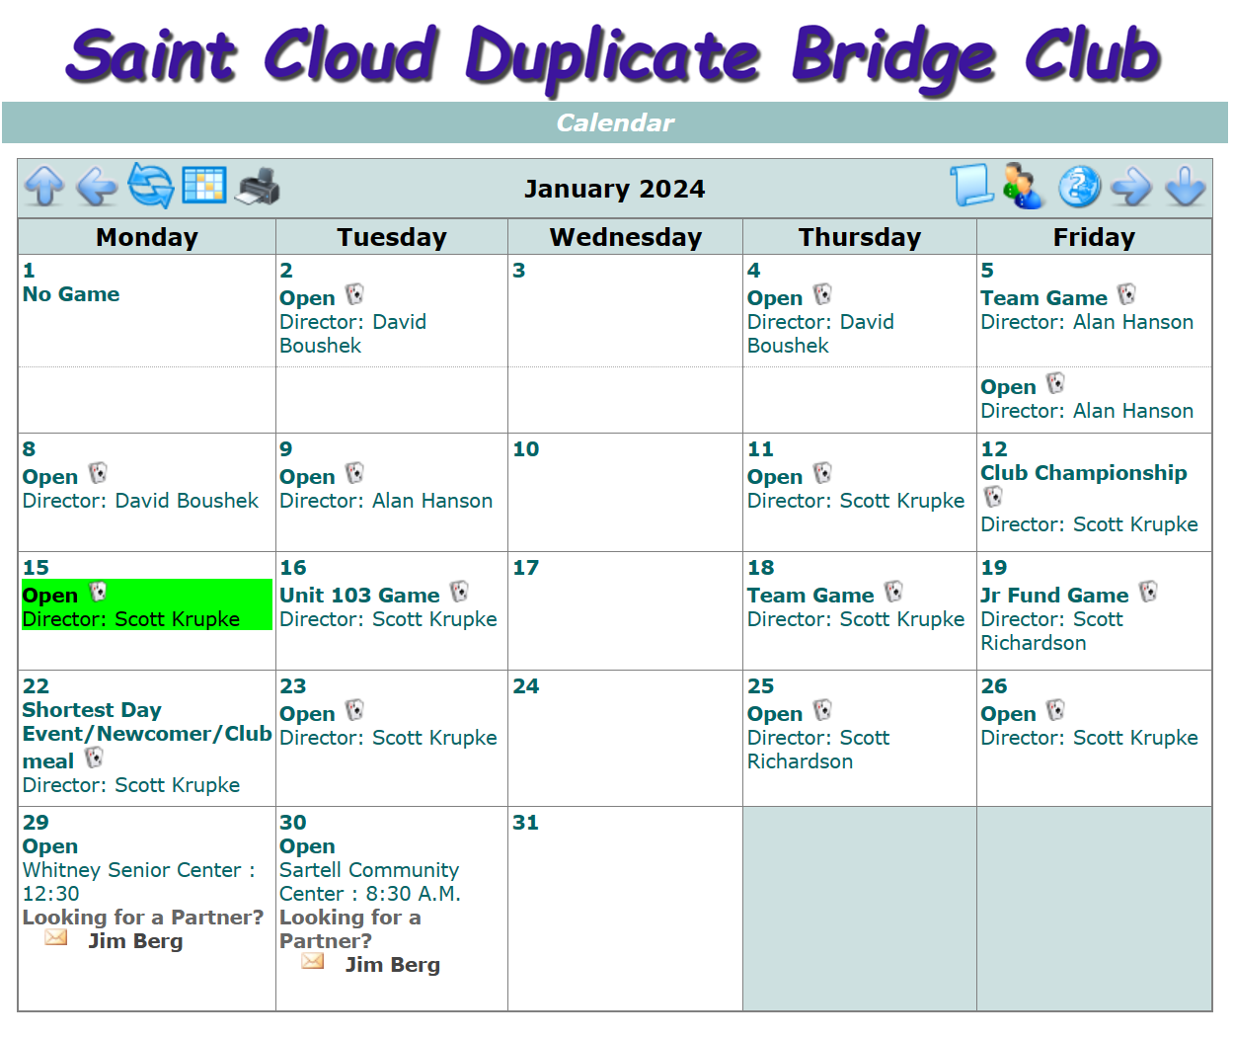1233x1039 pixels.
Task: Click the Calendar banner heading
Action: (615, 122)
